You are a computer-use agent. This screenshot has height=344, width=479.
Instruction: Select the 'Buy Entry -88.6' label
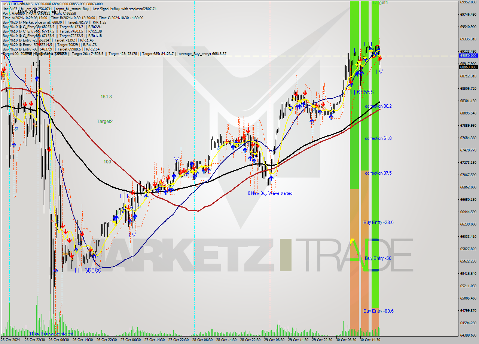click(378, 311)
